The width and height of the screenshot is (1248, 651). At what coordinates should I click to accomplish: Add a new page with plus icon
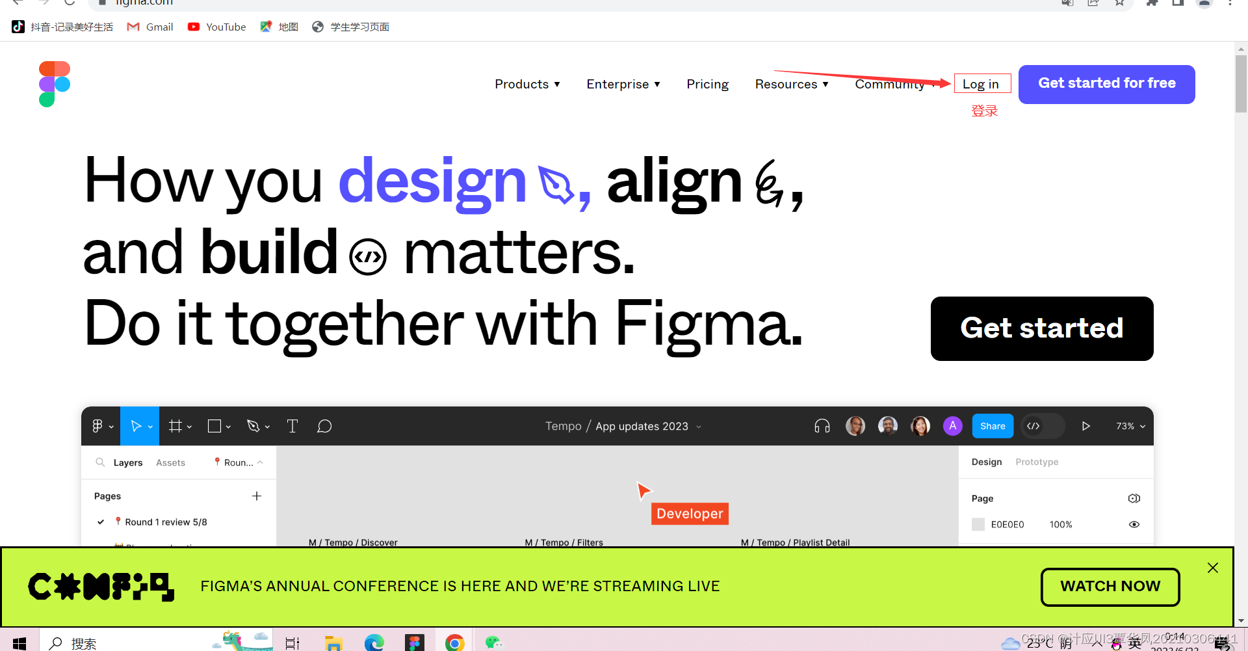click(257, 496)
